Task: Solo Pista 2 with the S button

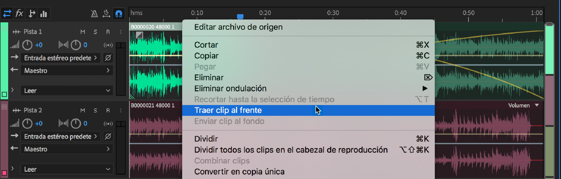Action: click(x=95, y=110)
